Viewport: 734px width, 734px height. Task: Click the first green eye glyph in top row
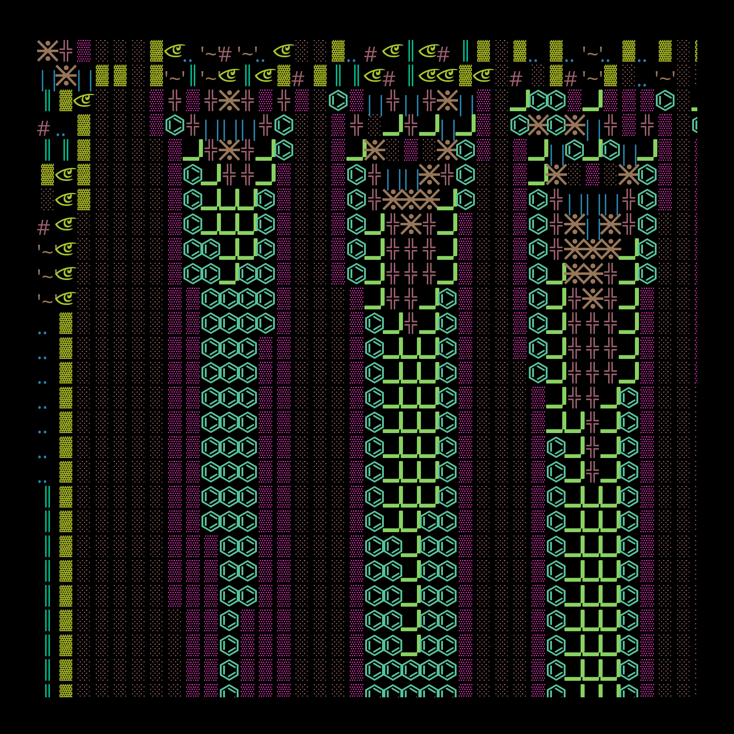click(174, 51)
